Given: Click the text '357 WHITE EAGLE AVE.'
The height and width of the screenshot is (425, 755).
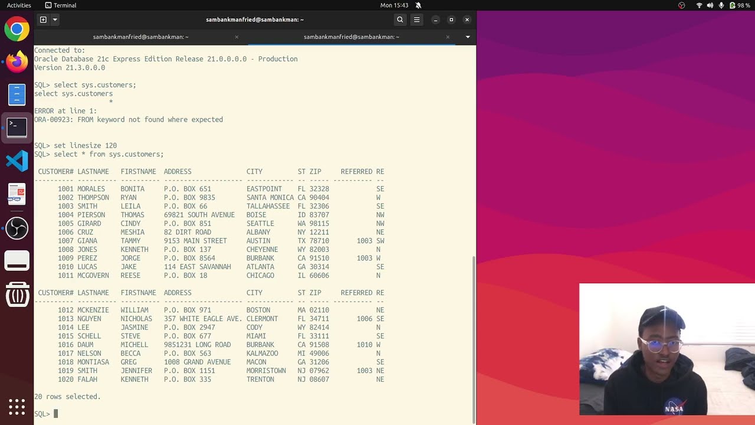Looking at the screenshot, I should pyautogui.click(x=203, y=319).
